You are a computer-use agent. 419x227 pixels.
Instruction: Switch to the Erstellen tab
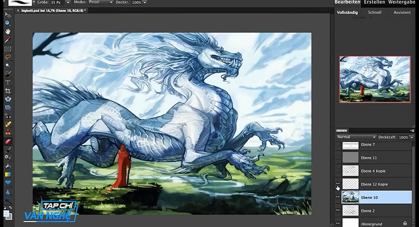374,3
